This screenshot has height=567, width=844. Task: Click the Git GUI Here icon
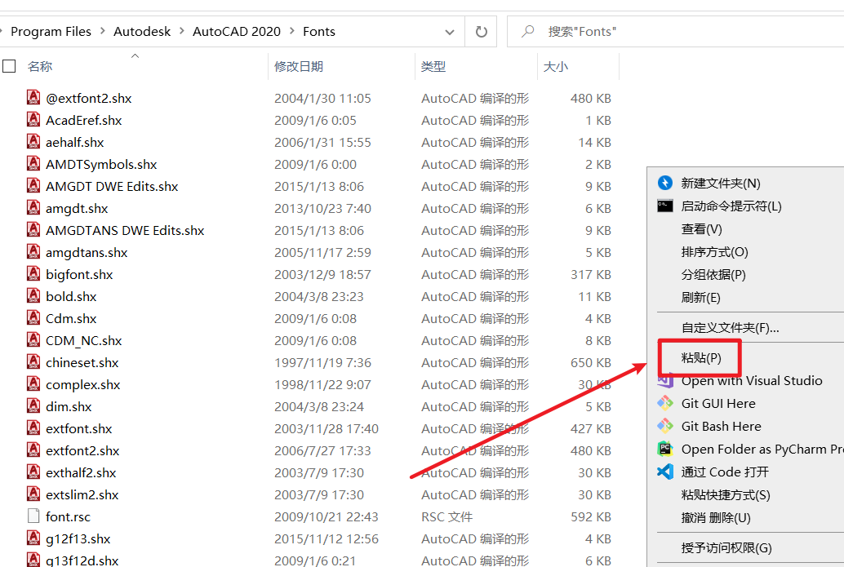665,404
